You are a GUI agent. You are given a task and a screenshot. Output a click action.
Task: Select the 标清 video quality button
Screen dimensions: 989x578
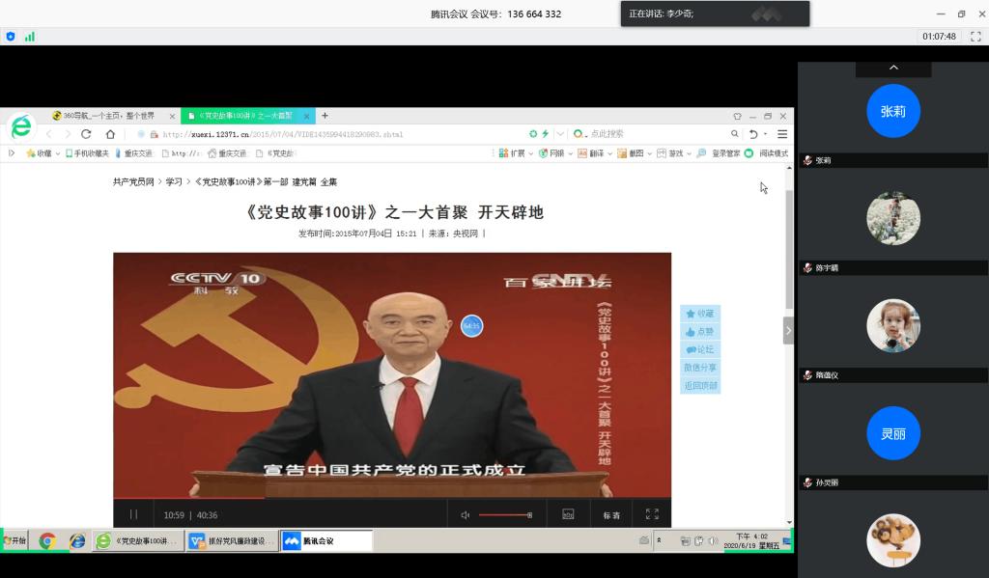click(611, 515)
